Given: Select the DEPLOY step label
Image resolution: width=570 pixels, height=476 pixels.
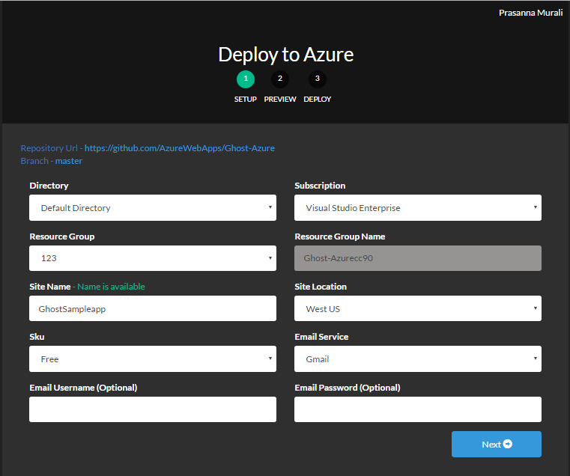Looking at the screenshot, I should point(318,99).
